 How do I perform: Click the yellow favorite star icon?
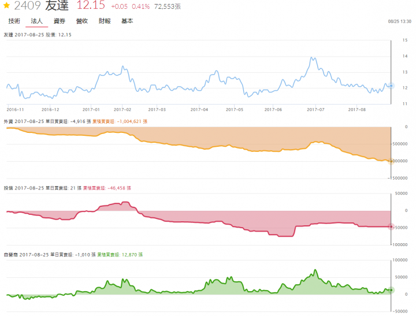(x=6, y=5)
